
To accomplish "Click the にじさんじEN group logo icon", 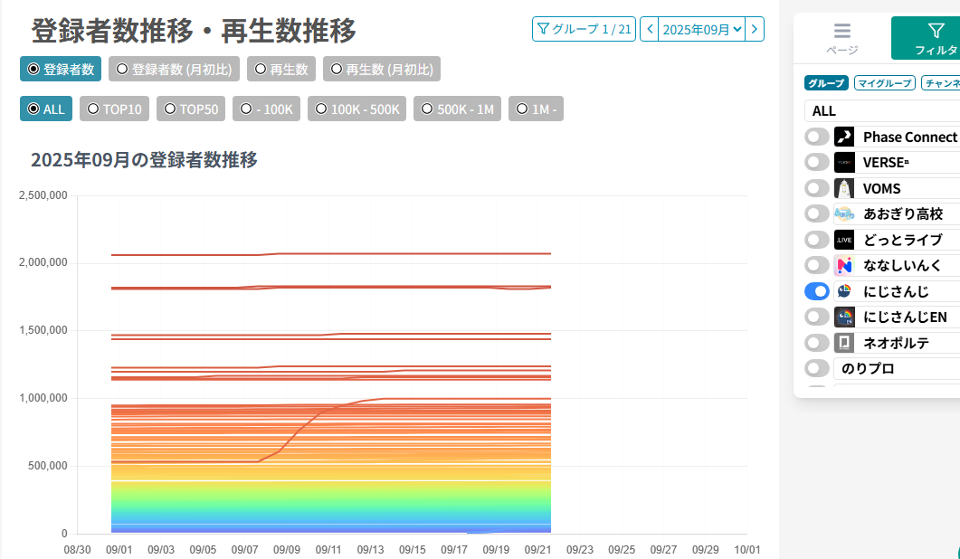I will [x=843, y=317].
